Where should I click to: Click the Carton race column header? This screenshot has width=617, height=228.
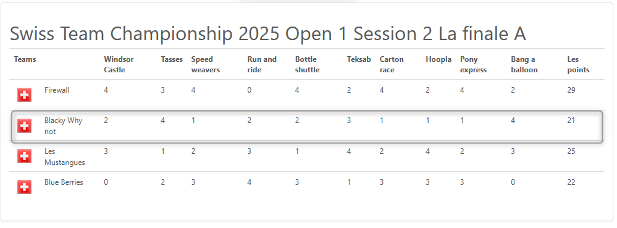[x=392, y=65]
